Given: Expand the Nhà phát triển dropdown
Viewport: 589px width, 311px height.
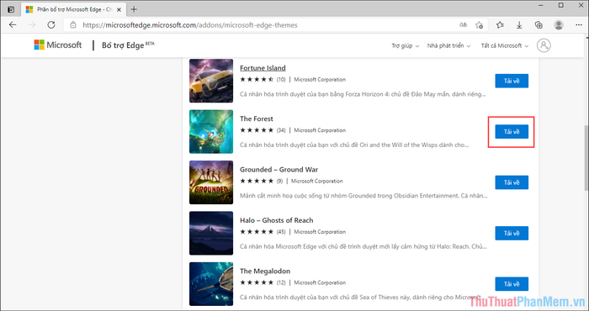Looking at the screenshot, I should tap(448, 45).
